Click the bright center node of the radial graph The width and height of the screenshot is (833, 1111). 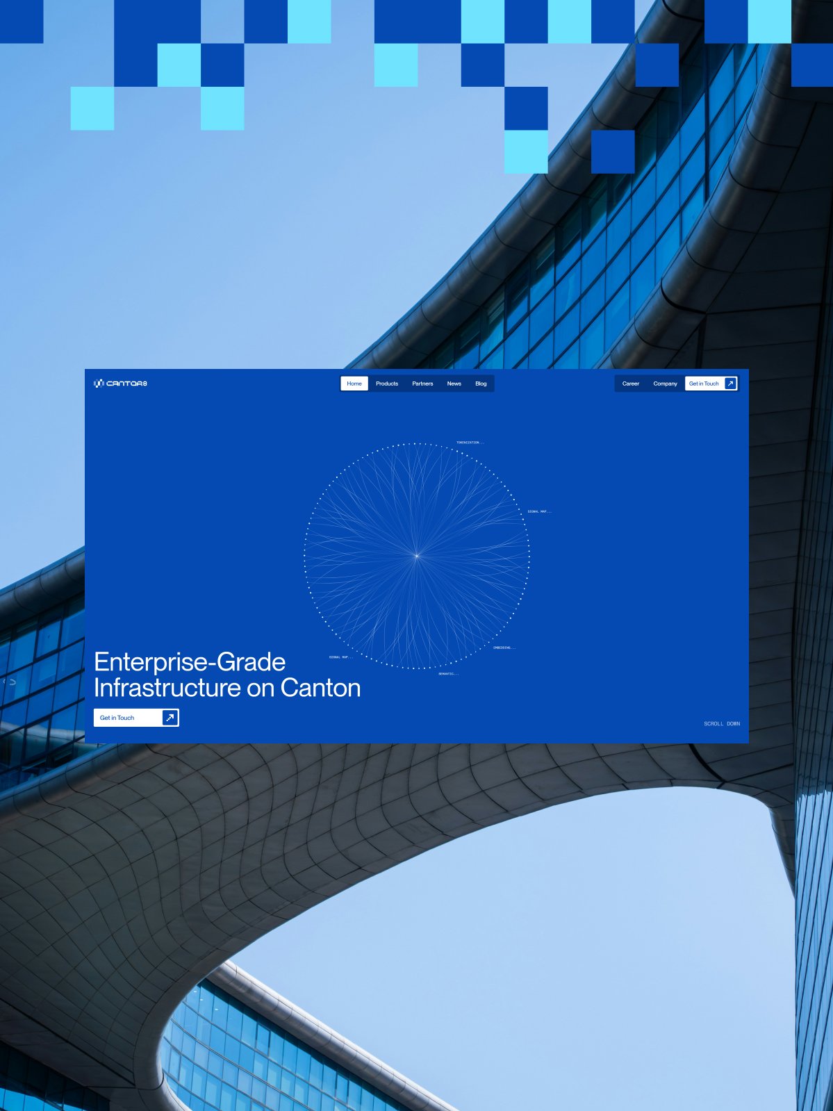click(x=417, y=556)
